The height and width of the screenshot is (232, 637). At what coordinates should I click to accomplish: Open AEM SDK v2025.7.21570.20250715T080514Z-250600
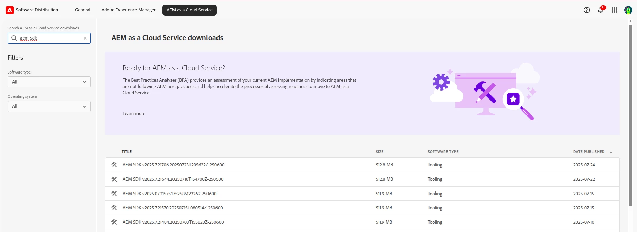pos(172,208)
